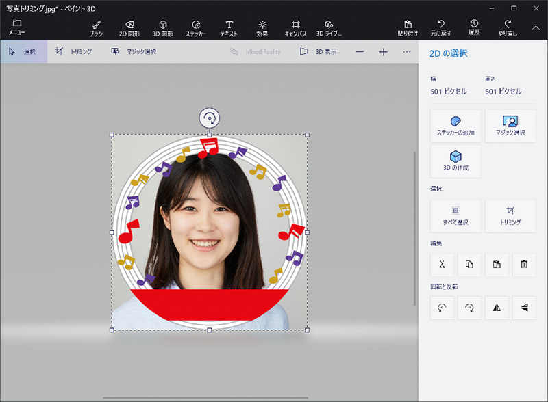Open the 効果 (Effects) tool

pos(262,27)
